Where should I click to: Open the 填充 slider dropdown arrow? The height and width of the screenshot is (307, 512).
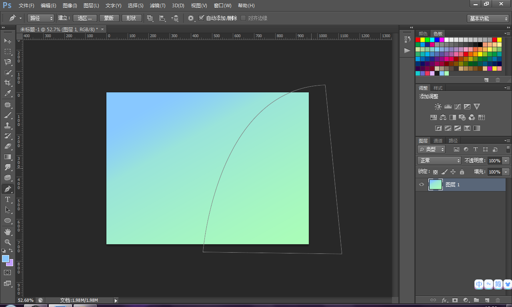[506, 172]
